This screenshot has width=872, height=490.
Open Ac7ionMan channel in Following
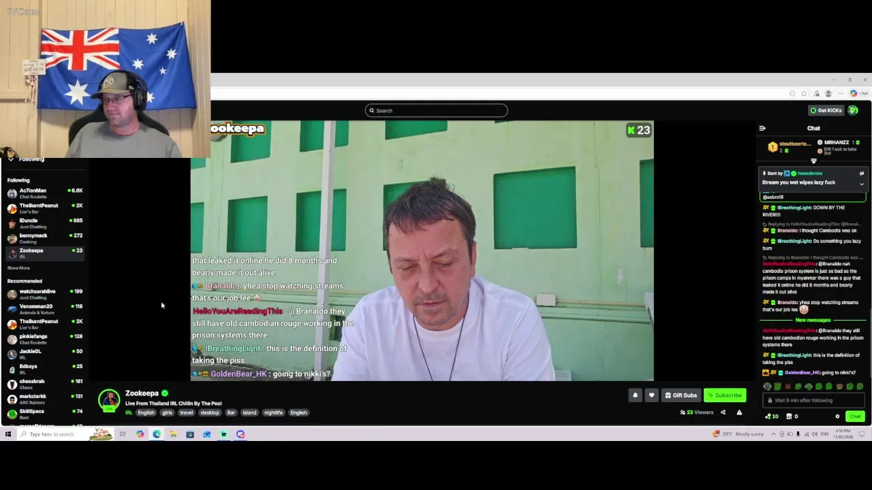(45, 193)
